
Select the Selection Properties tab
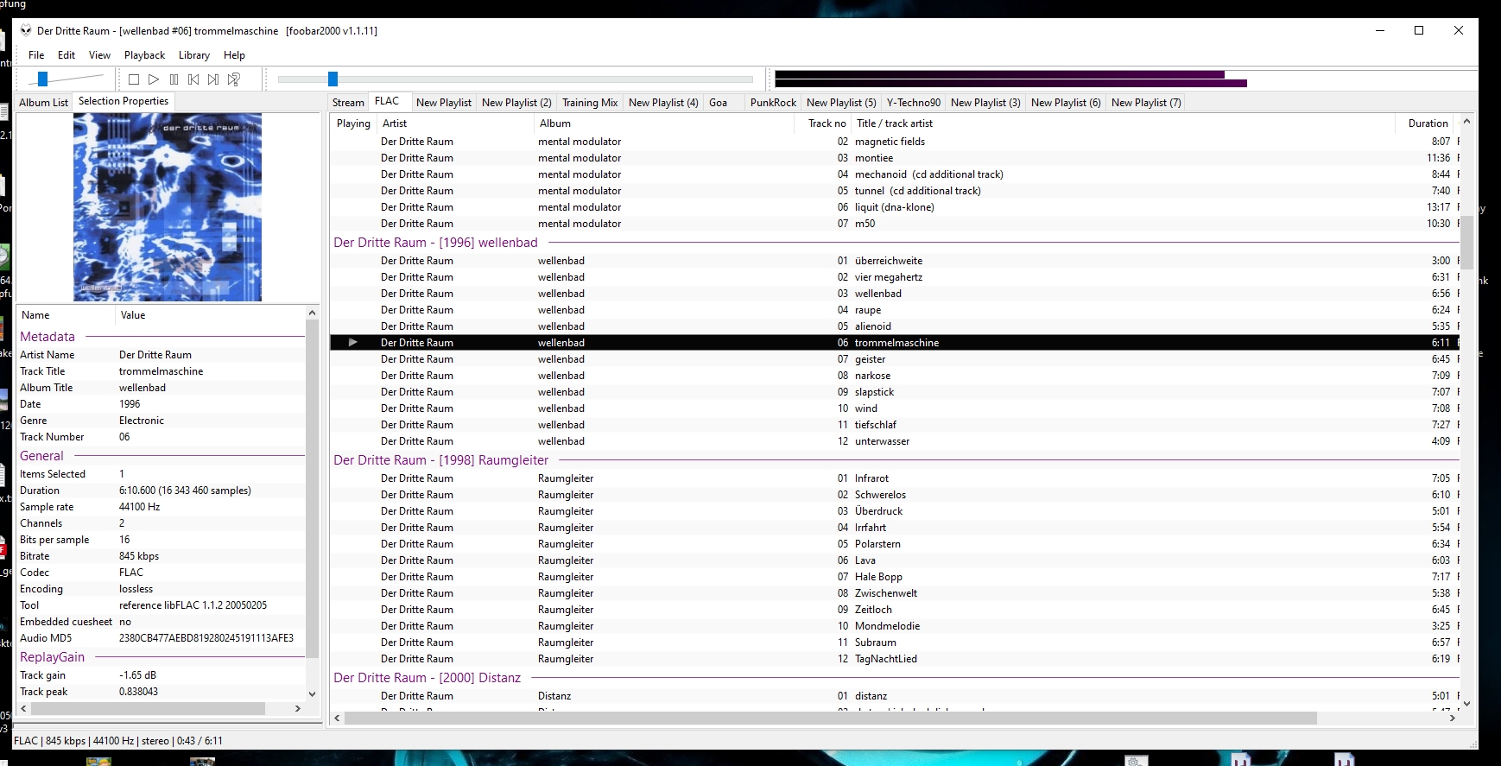pyautogui.click(x=123, y=101)
